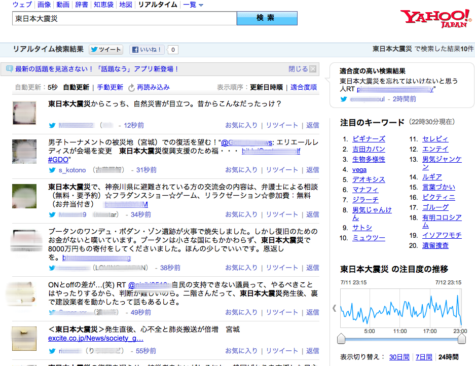Click the Twitter bird icon on the 34秒前 tweet
Image resolution: width=475 pixels, height=366 pixels.
[x=52, y=215]
